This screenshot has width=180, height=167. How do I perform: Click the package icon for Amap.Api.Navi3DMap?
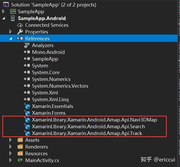27,120
